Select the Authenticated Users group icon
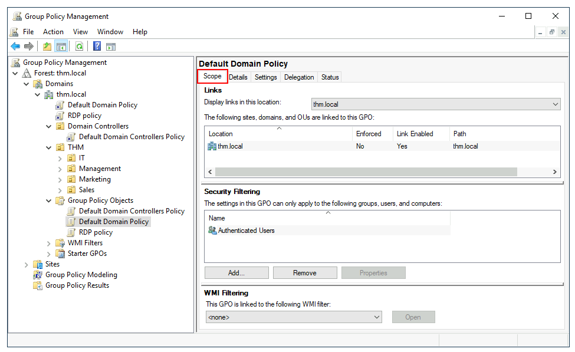Viewport: 575px width, 352px height. click(x=212, y=231)
